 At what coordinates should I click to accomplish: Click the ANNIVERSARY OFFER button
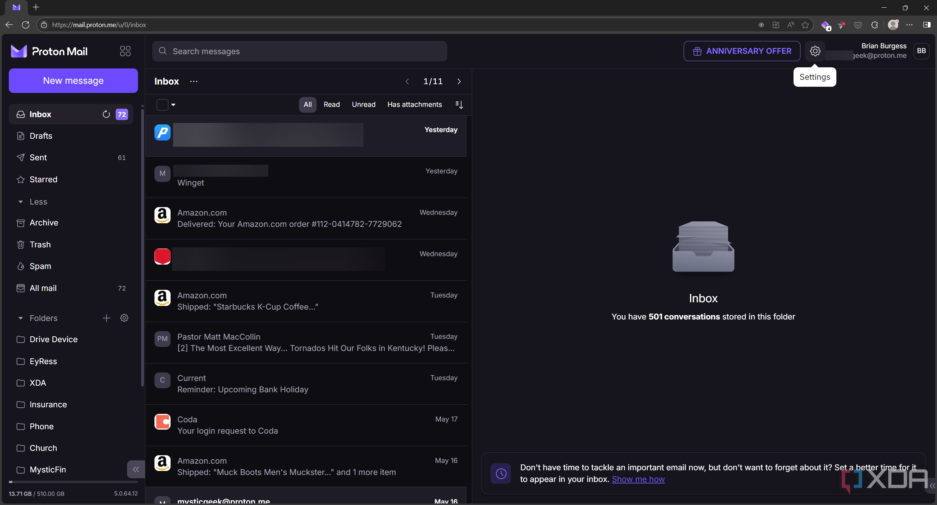pyautogui.click(x=742, y=51)
